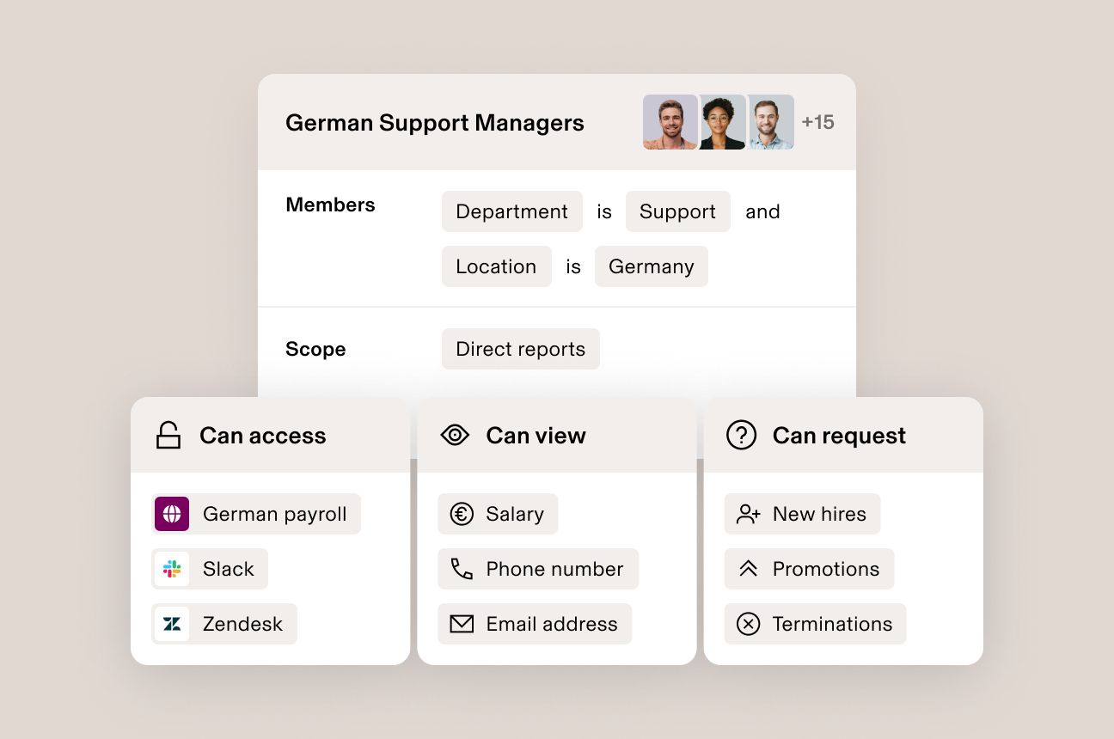Viewport: 1114px width, 739px height.
Task: Click the +15 members link
Action: pyautogui.click(x=818, y=122)
